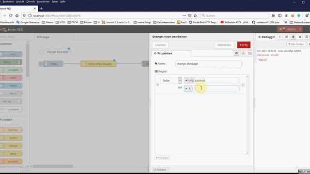Open the Firefox account icon
The height and width of the screenshot is (174, 310).
286,15
